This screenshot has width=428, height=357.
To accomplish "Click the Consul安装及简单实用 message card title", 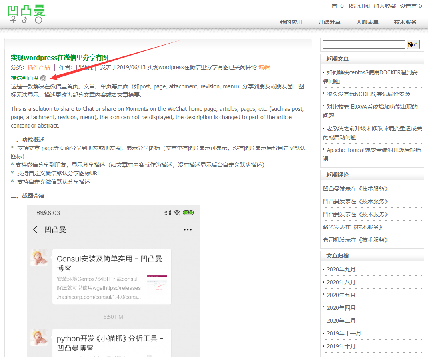I will [110, 264].
